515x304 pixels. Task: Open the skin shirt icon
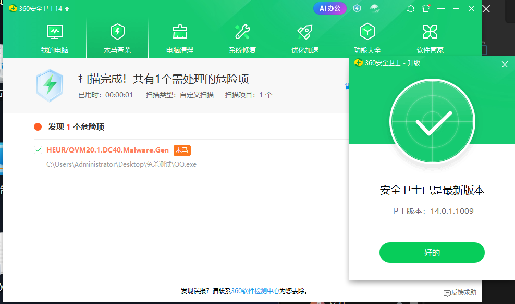click(x=426, y=8)
